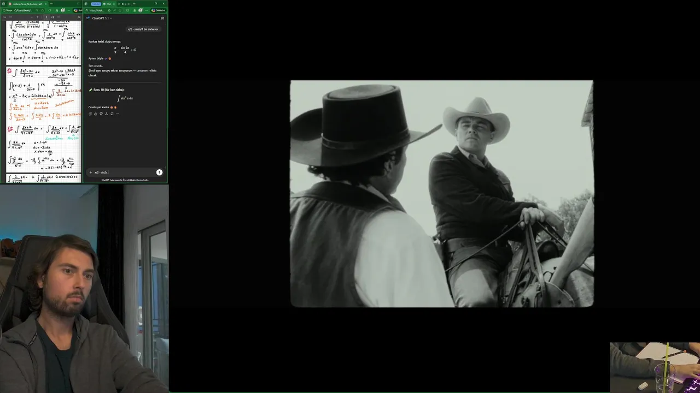Bookmark ChatGPT page with star icon
The width and height of the screenshot is (700, 393).
click(x=120, y=10)
